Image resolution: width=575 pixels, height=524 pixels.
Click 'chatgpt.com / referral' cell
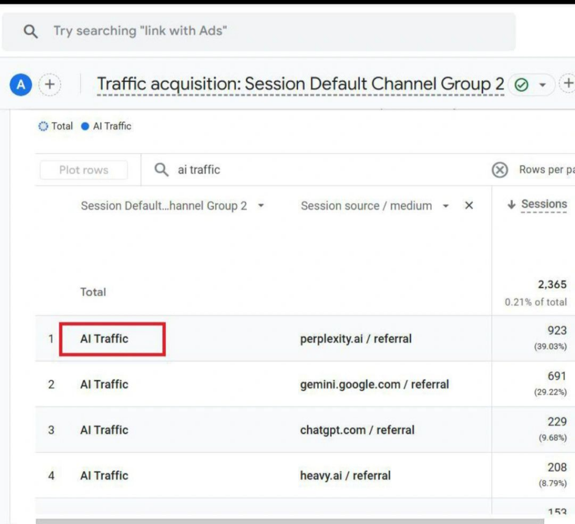357,430
